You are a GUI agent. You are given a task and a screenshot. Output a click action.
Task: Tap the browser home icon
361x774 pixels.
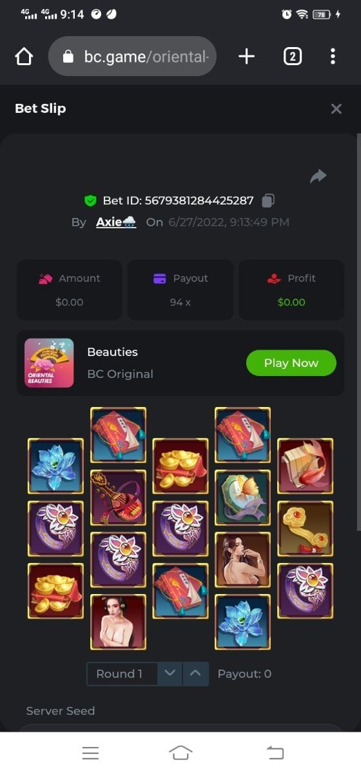tap(24, 57)
